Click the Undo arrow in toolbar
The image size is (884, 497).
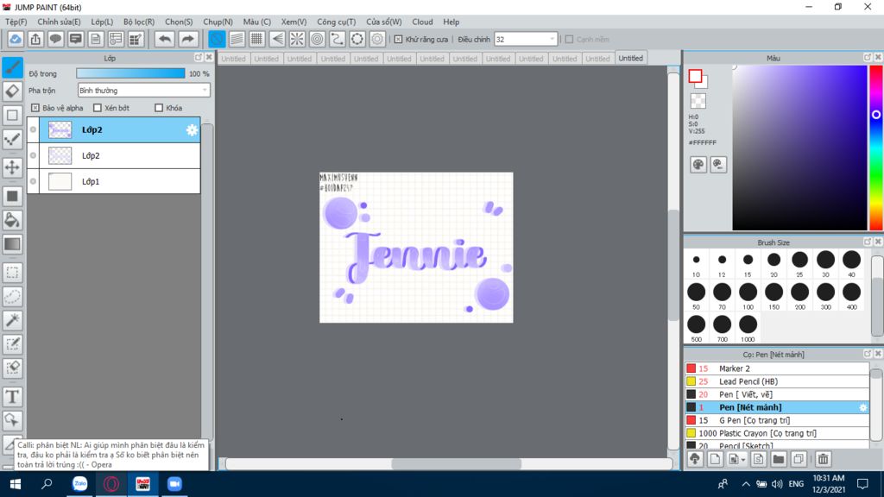pyautogui.click(x=165, y=39)
